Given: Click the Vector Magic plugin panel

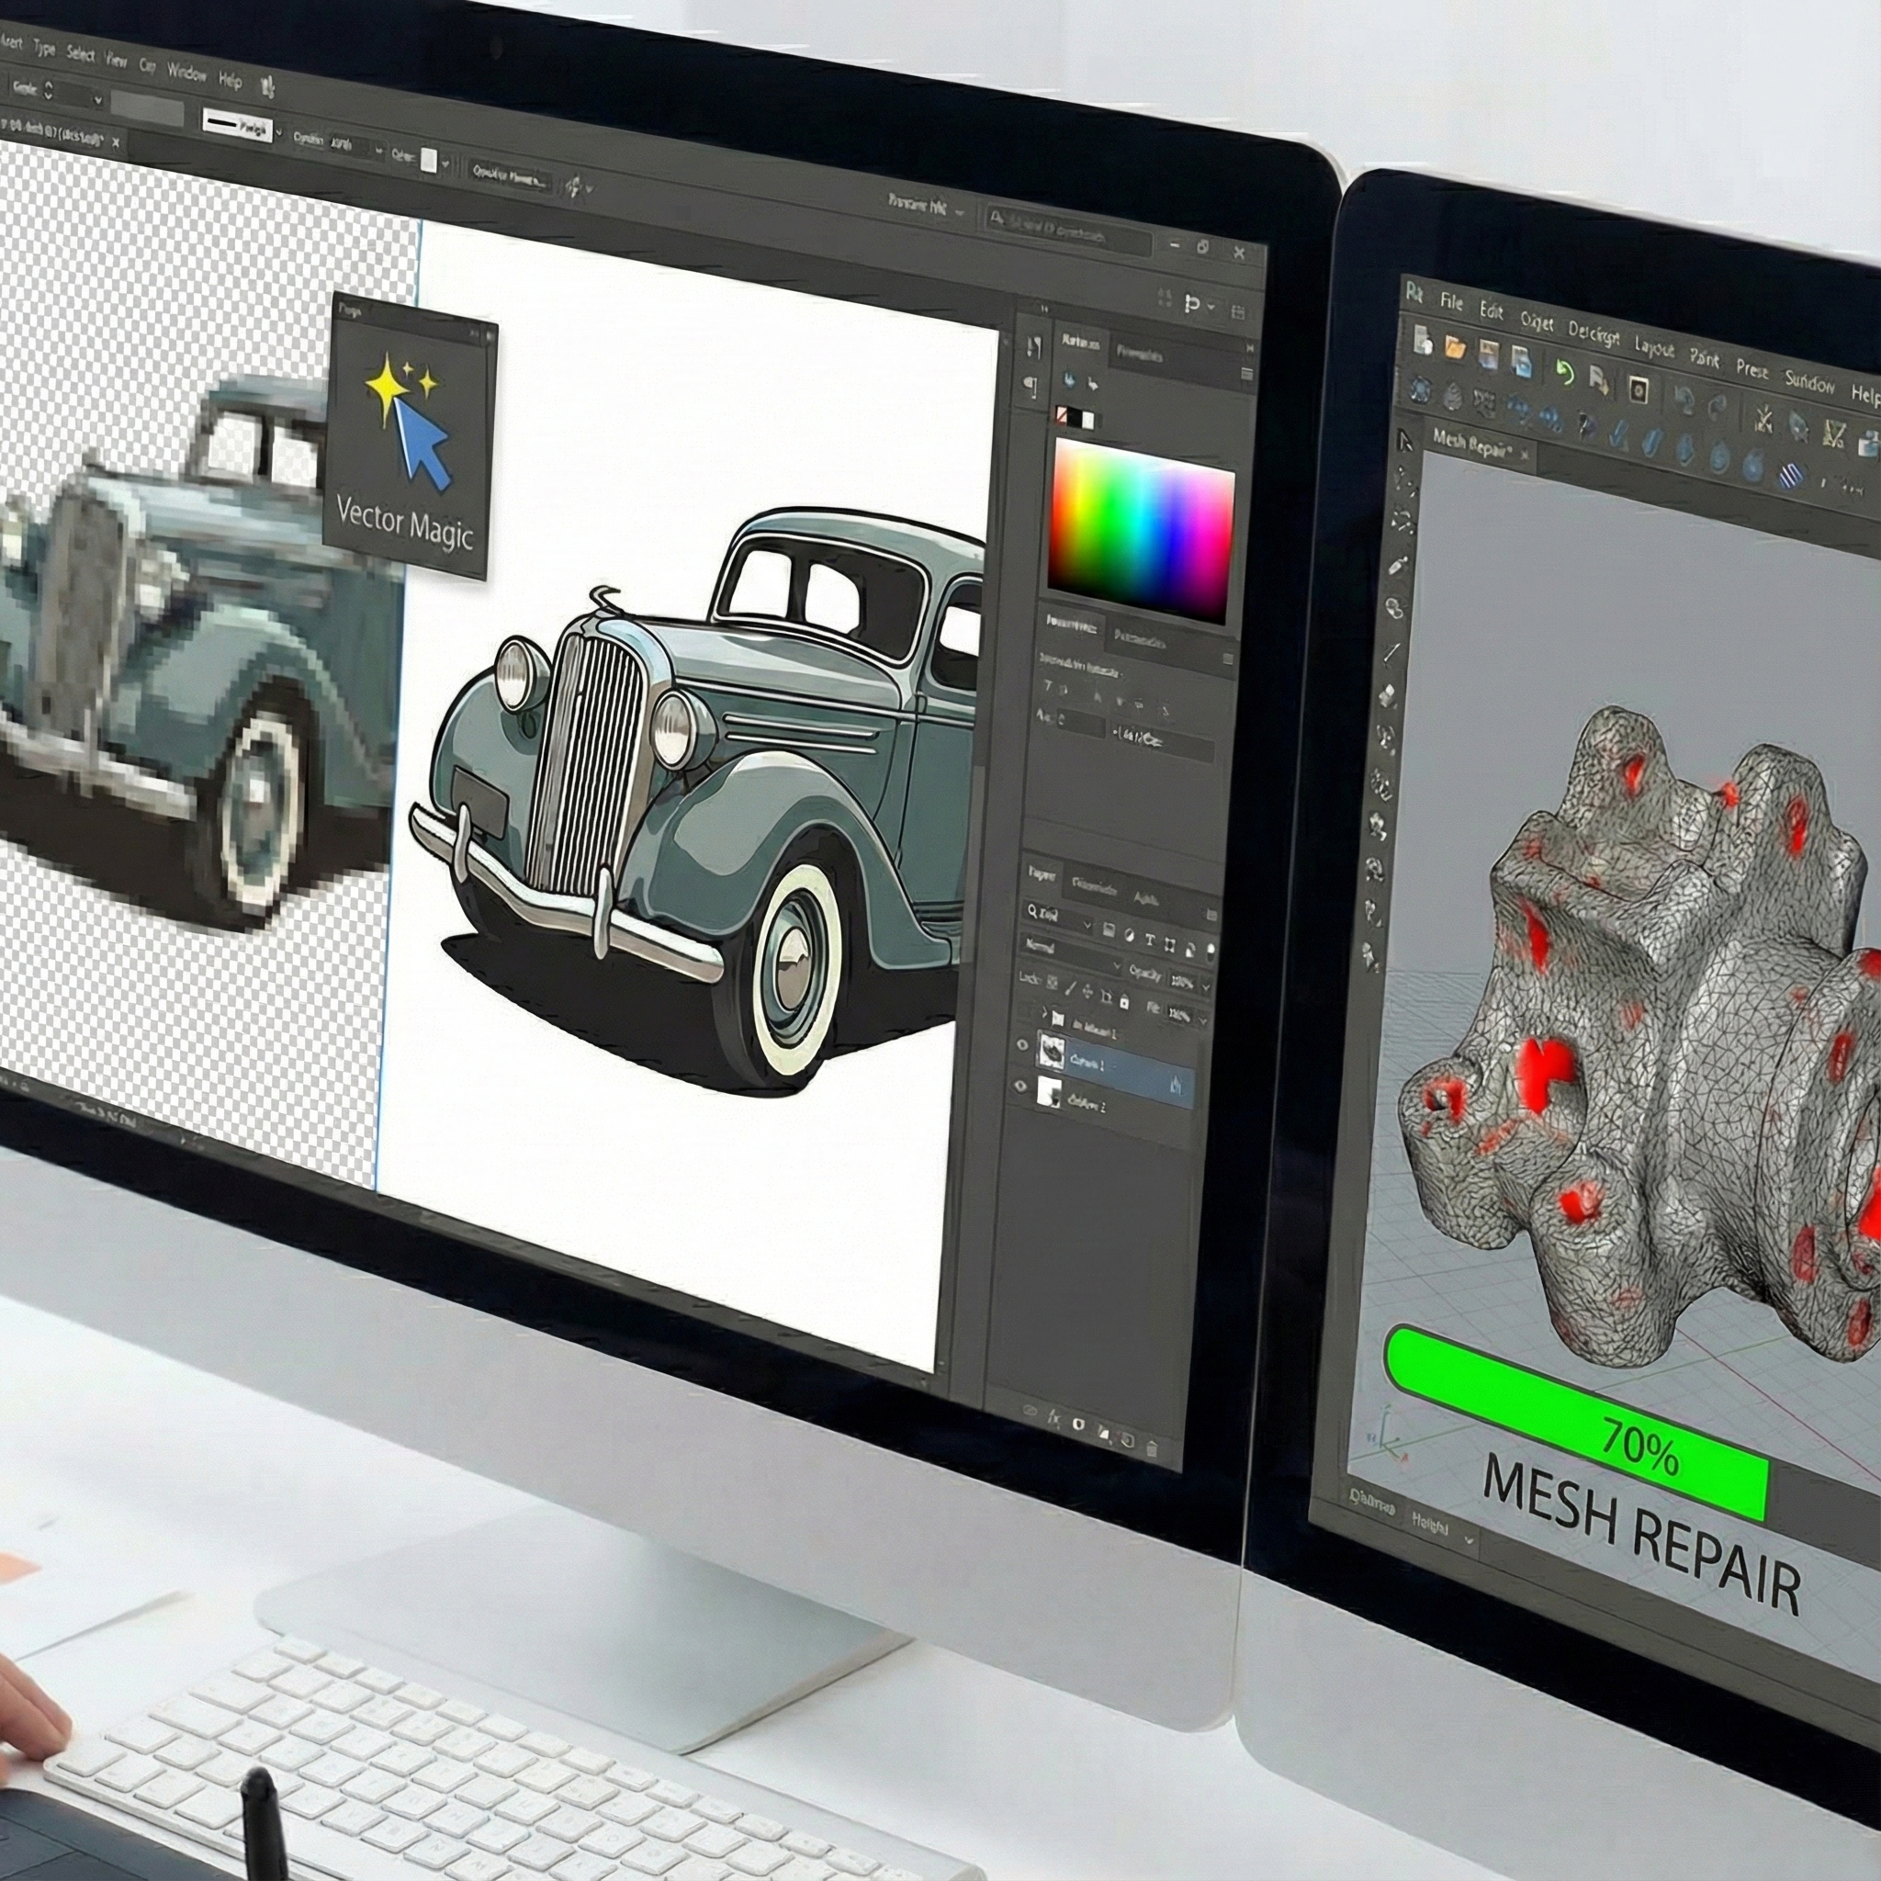Looking at the screenshot, I should [x=410, y=437].
